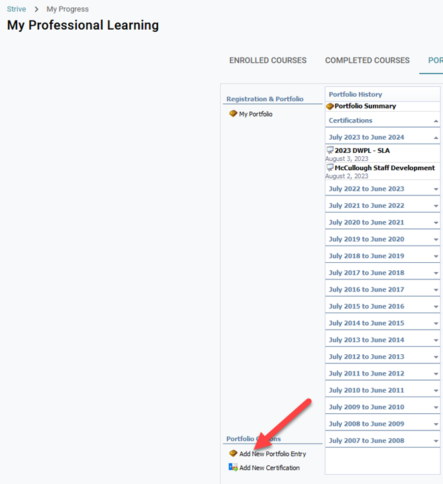Open the My Portfolio tree item
443x484 pixels.
tap(256, 114)
